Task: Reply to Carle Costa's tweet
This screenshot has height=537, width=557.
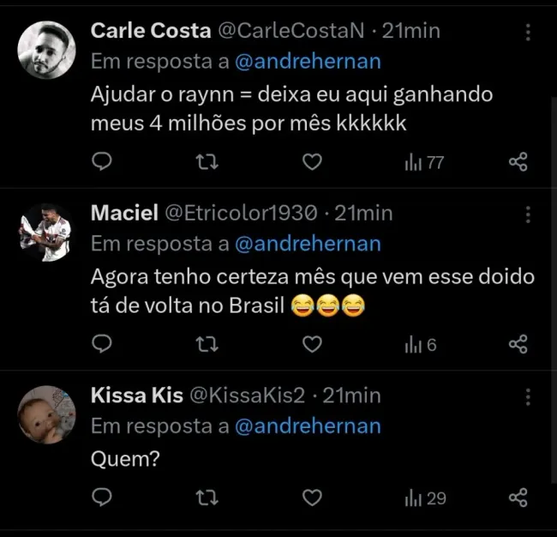Action: (x=102, y=161)
